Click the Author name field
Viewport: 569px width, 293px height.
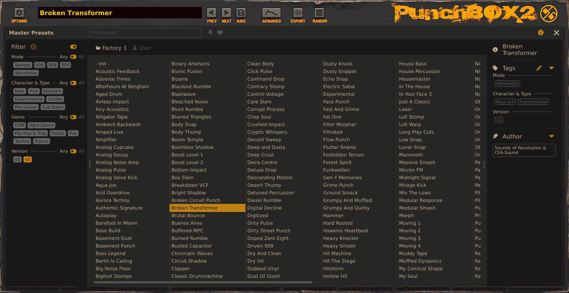(524, 150)
